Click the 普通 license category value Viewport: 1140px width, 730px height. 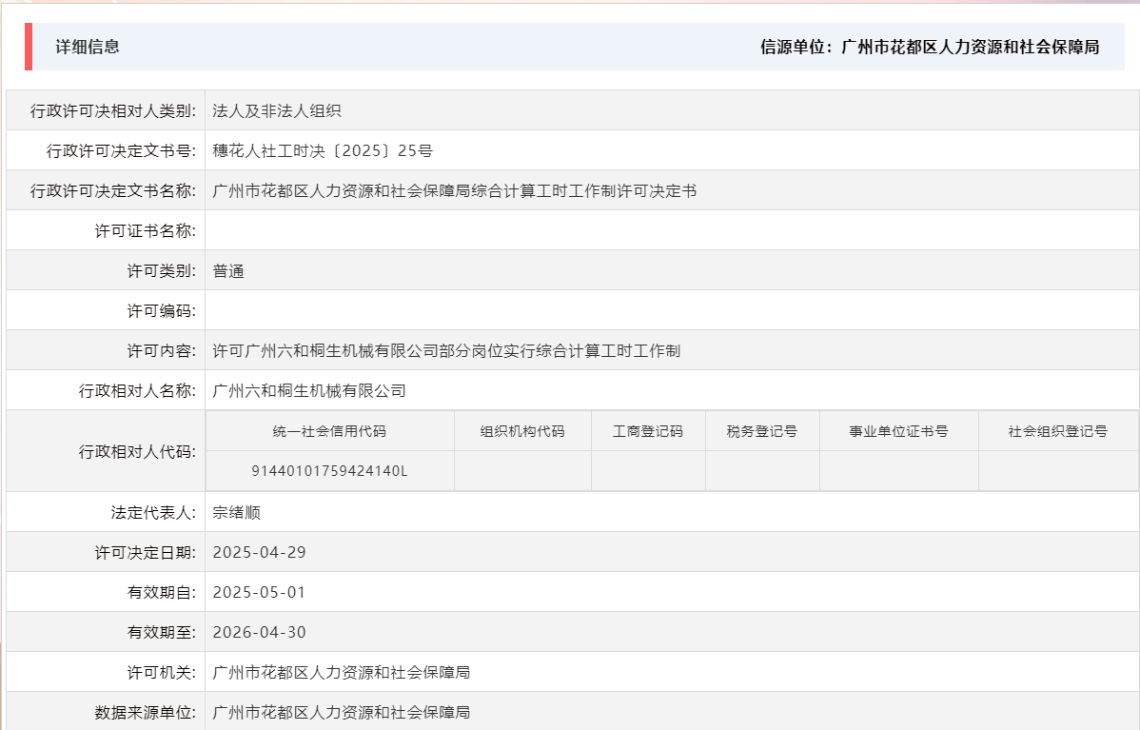coord(229,269)
